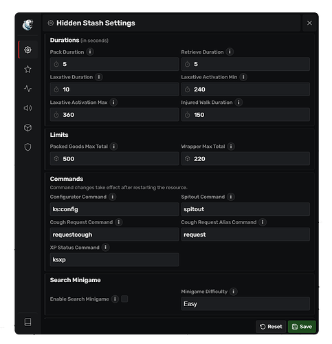This screenshot has width=332, height=344.
Task: Open the activity pulse sidebar section
Action: click(27, 89)
